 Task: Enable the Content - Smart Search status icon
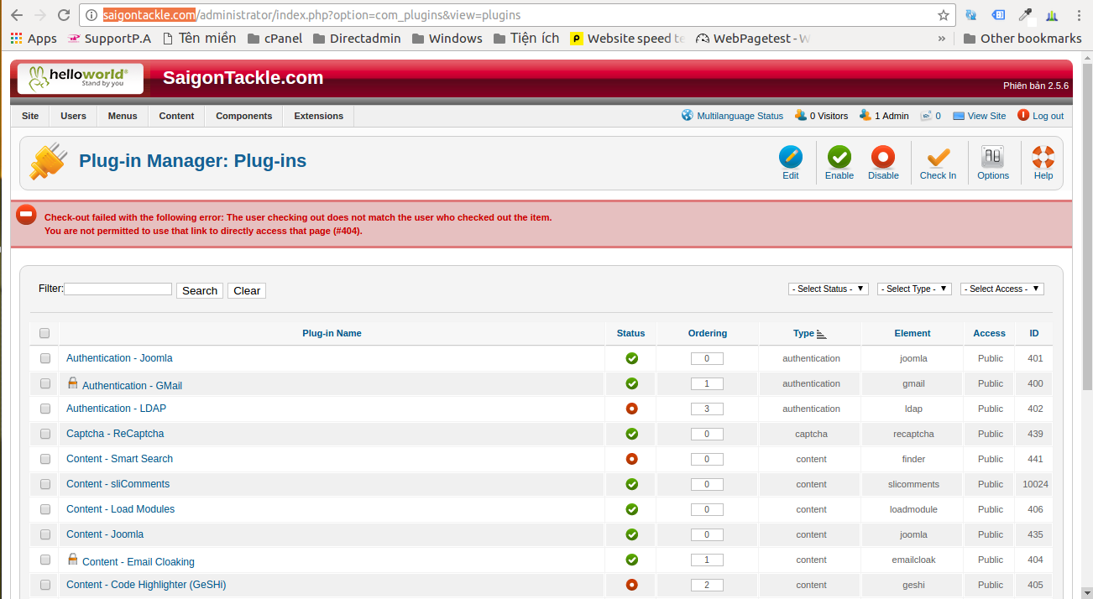point(631,459)
